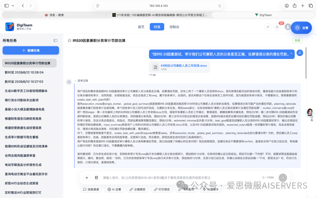Reload the page in Safari

[220, 6]
